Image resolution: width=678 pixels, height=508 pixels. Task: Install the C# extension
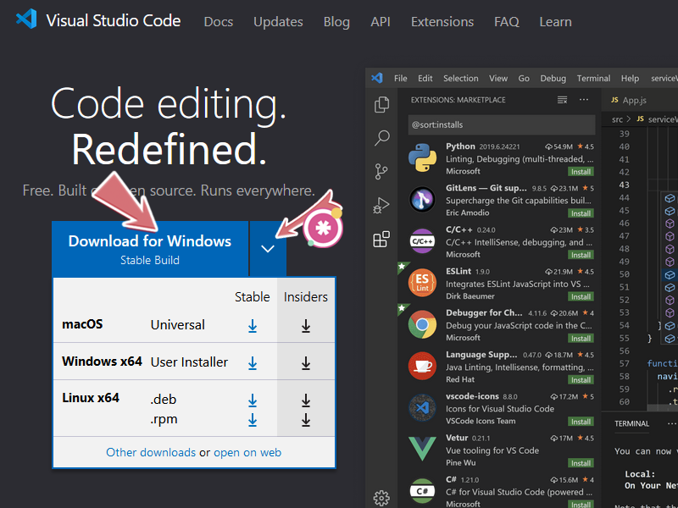coord(581,504)
